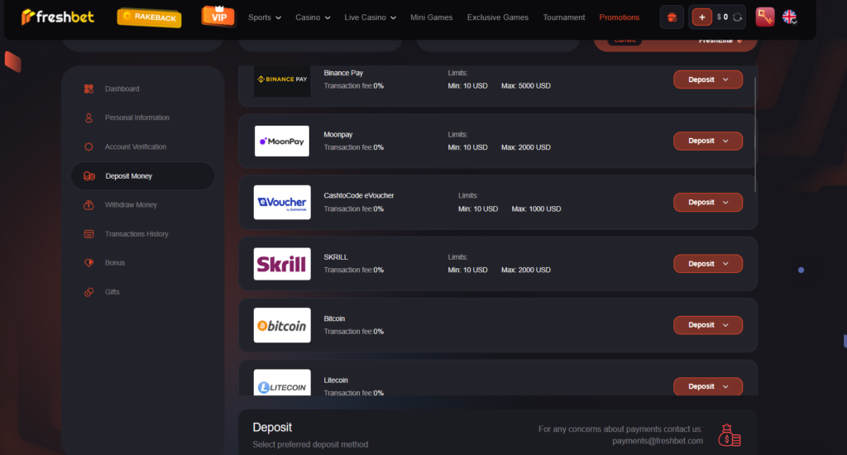The height and width of the screenshot is (455, 847).
Task: Go to Tournament page
Action: click(x=564, y=17)
